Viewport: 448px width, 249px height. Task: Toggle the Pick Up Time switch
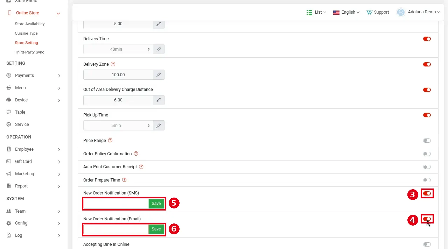(427, 115)
